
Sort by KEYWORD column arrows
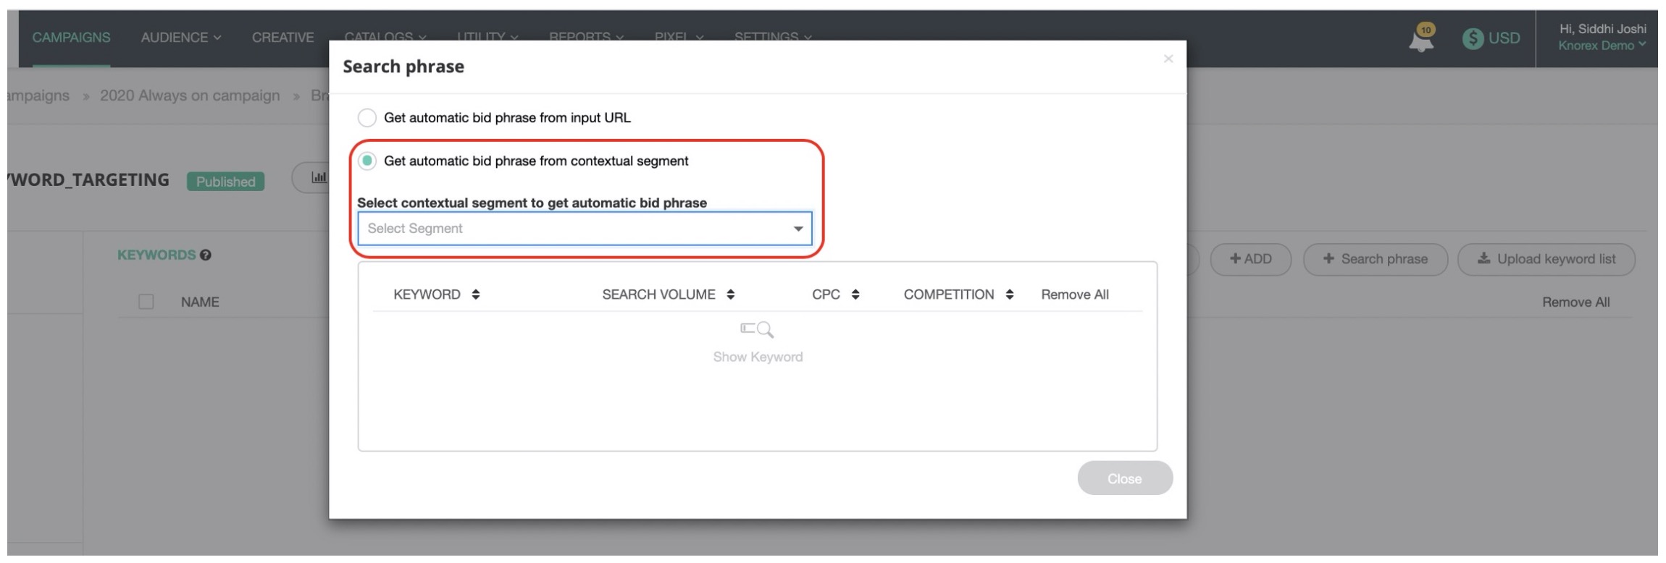(476, 295)
